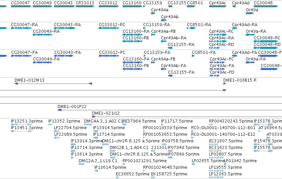Click the RC0-DL0001-140700-112-E01 feature

point(193,131)
